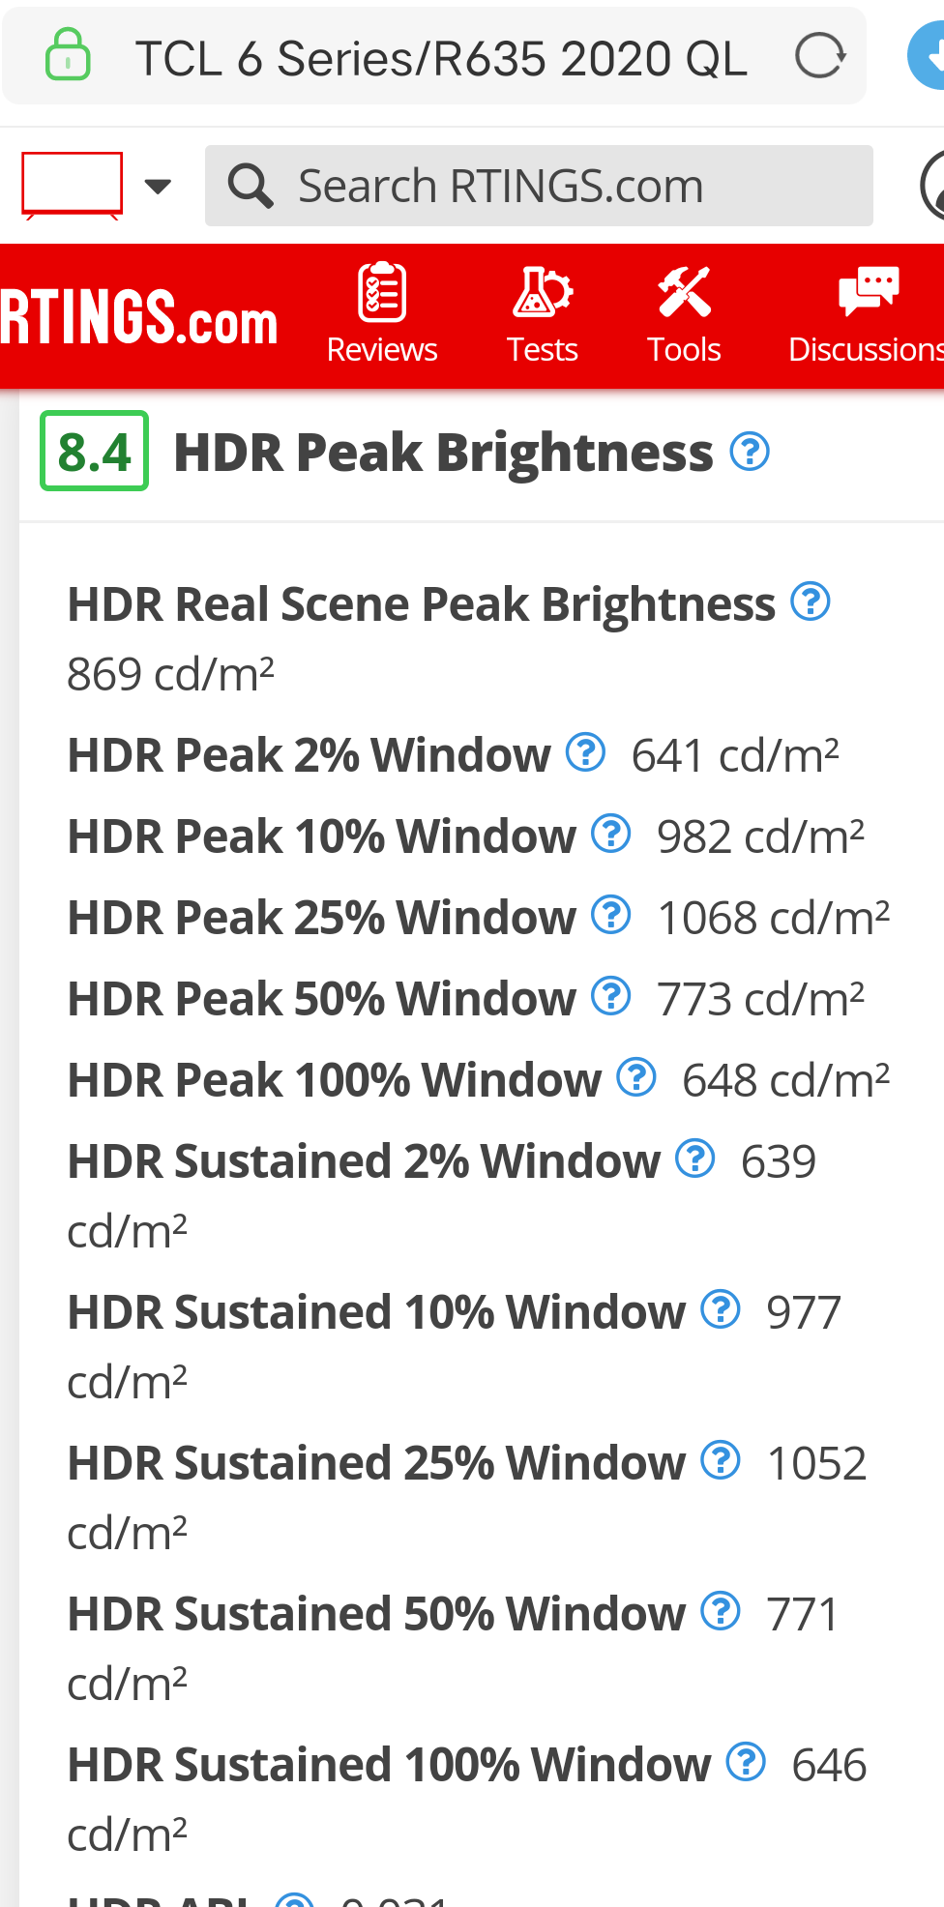
Task: Open the Reviews menu
Action: pyautogui.click(x=382, y=314)
